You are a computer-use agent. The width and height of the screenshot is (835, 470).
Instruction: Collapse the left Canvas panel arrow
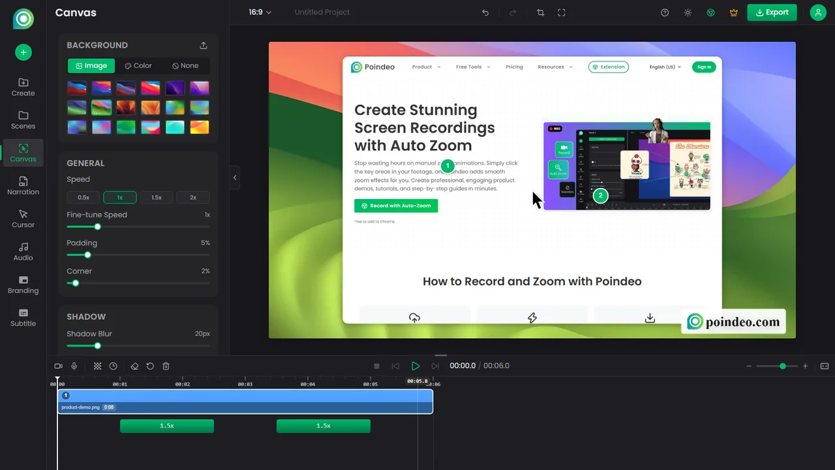point(235,178)
